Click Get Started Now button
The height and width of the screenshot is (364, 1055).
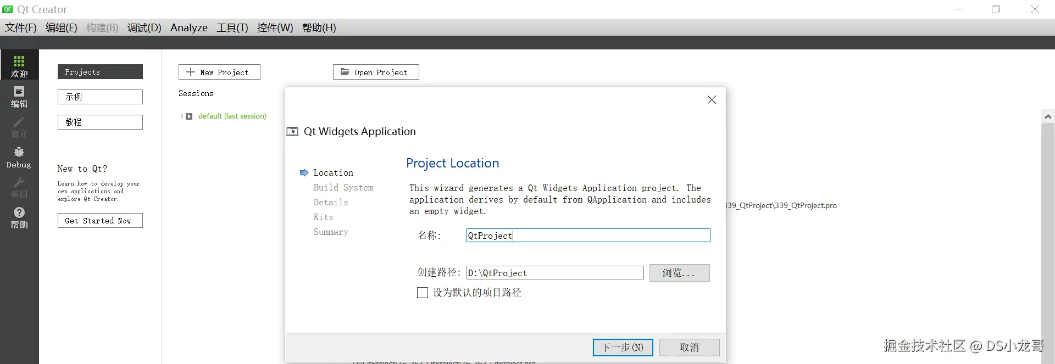[100, 220]
